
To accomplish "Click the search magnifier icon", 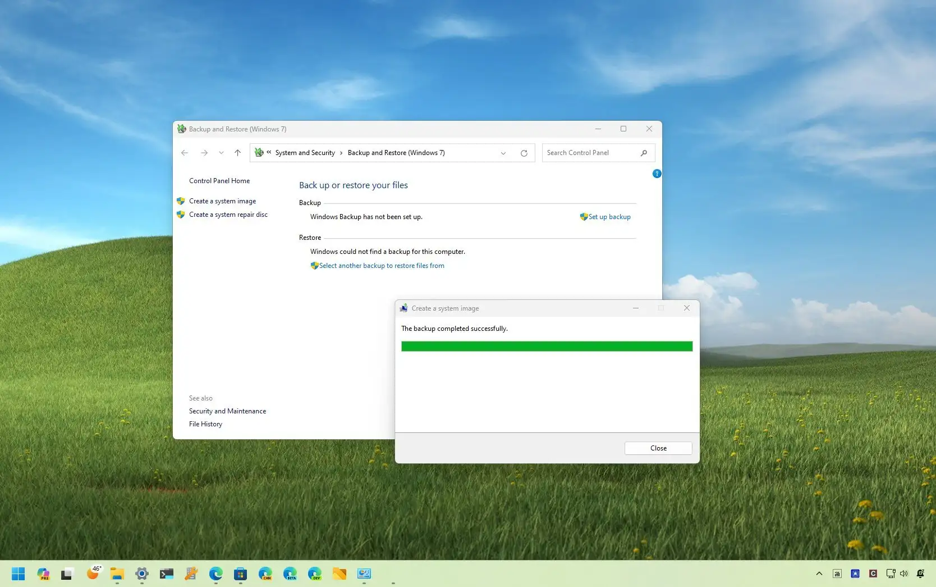I will point(644,153).
